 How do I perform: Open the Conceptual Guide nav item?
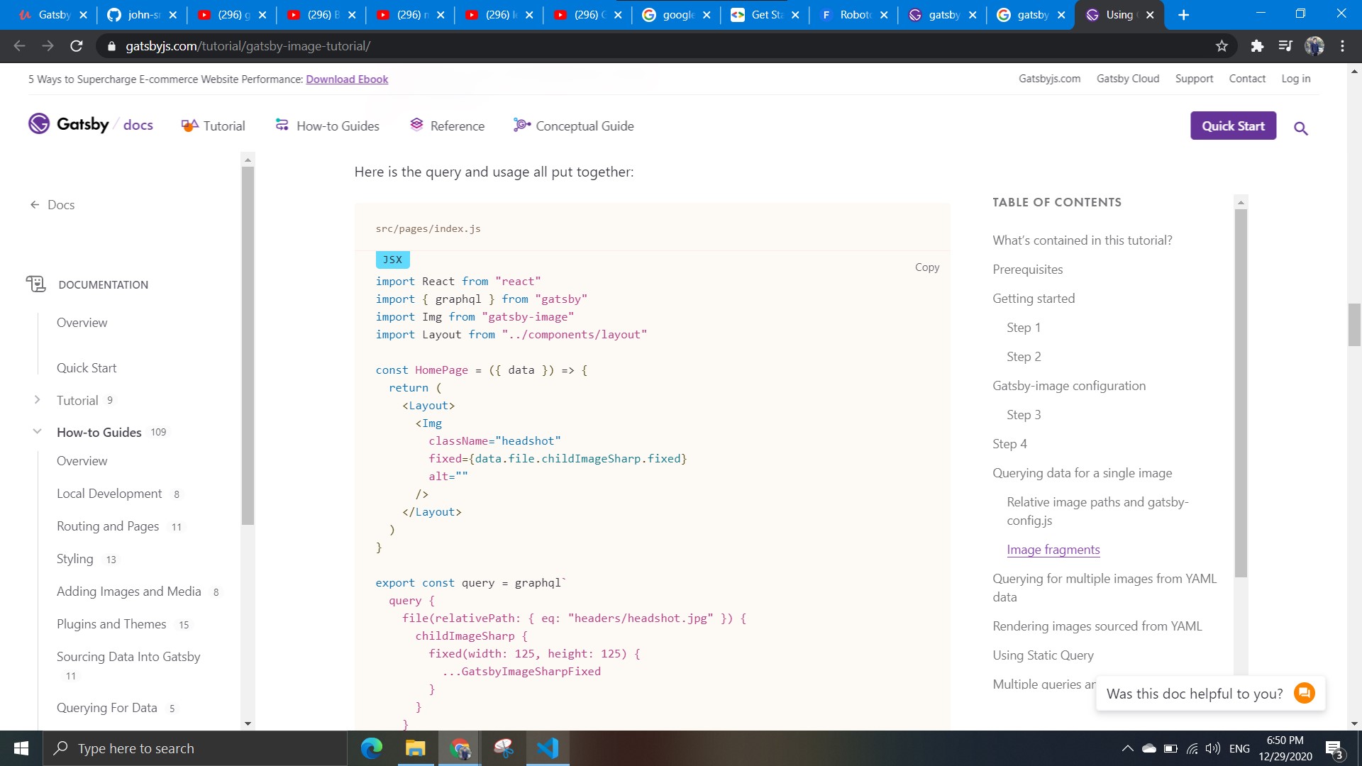574,126
